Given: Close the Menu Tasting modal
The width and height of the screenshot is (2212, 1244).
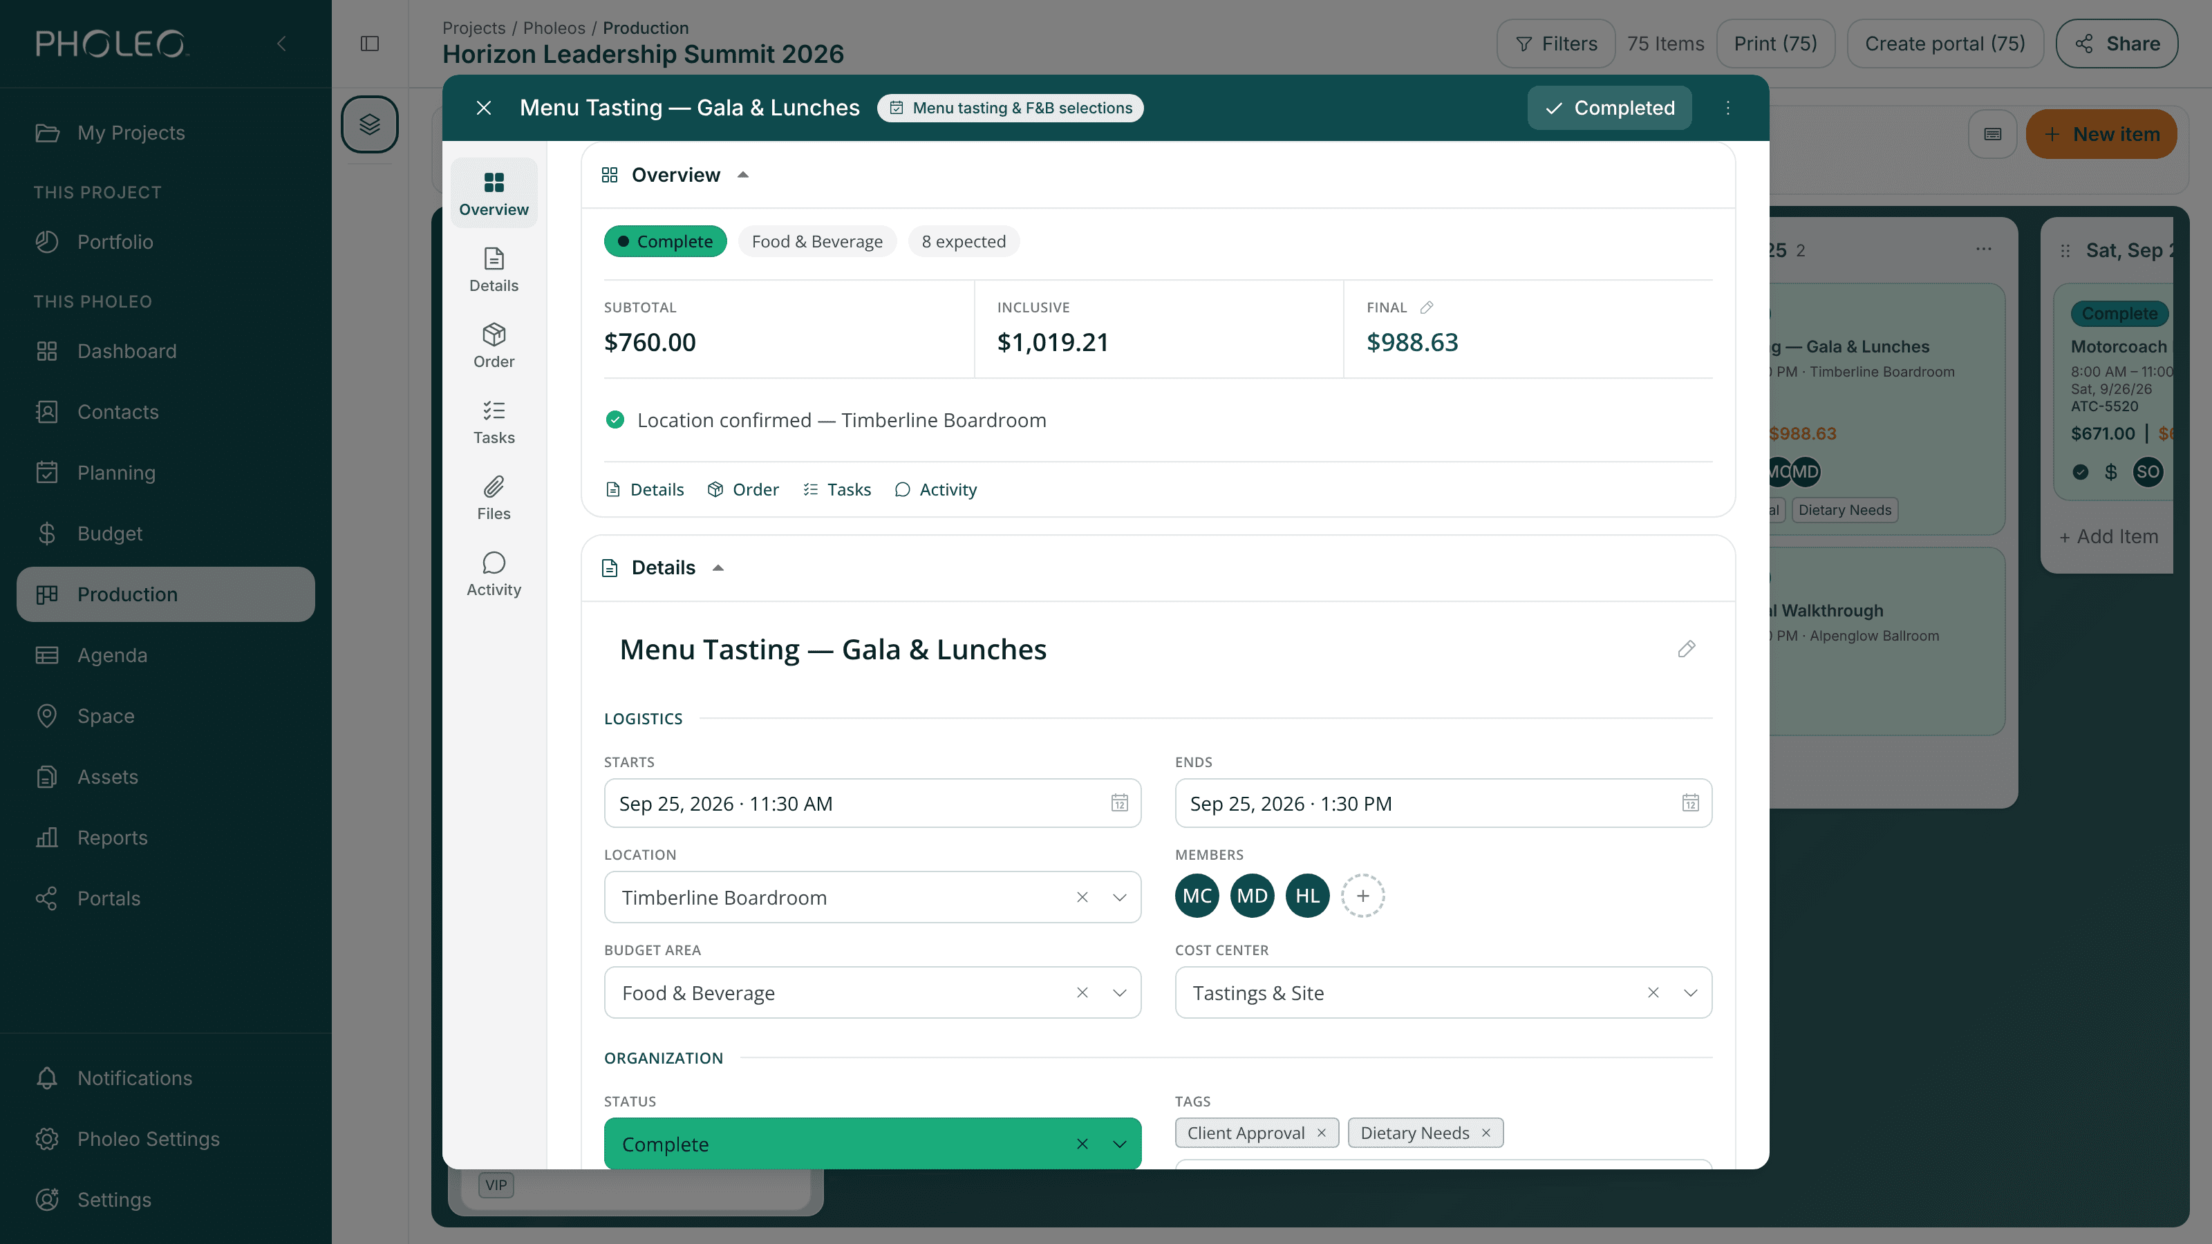Looking at the screenshot, I should [483, 109].
